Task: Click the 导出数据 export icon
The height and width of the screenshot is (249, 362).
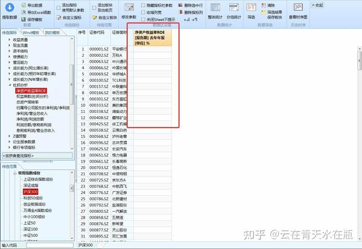Action: point(24,5)
